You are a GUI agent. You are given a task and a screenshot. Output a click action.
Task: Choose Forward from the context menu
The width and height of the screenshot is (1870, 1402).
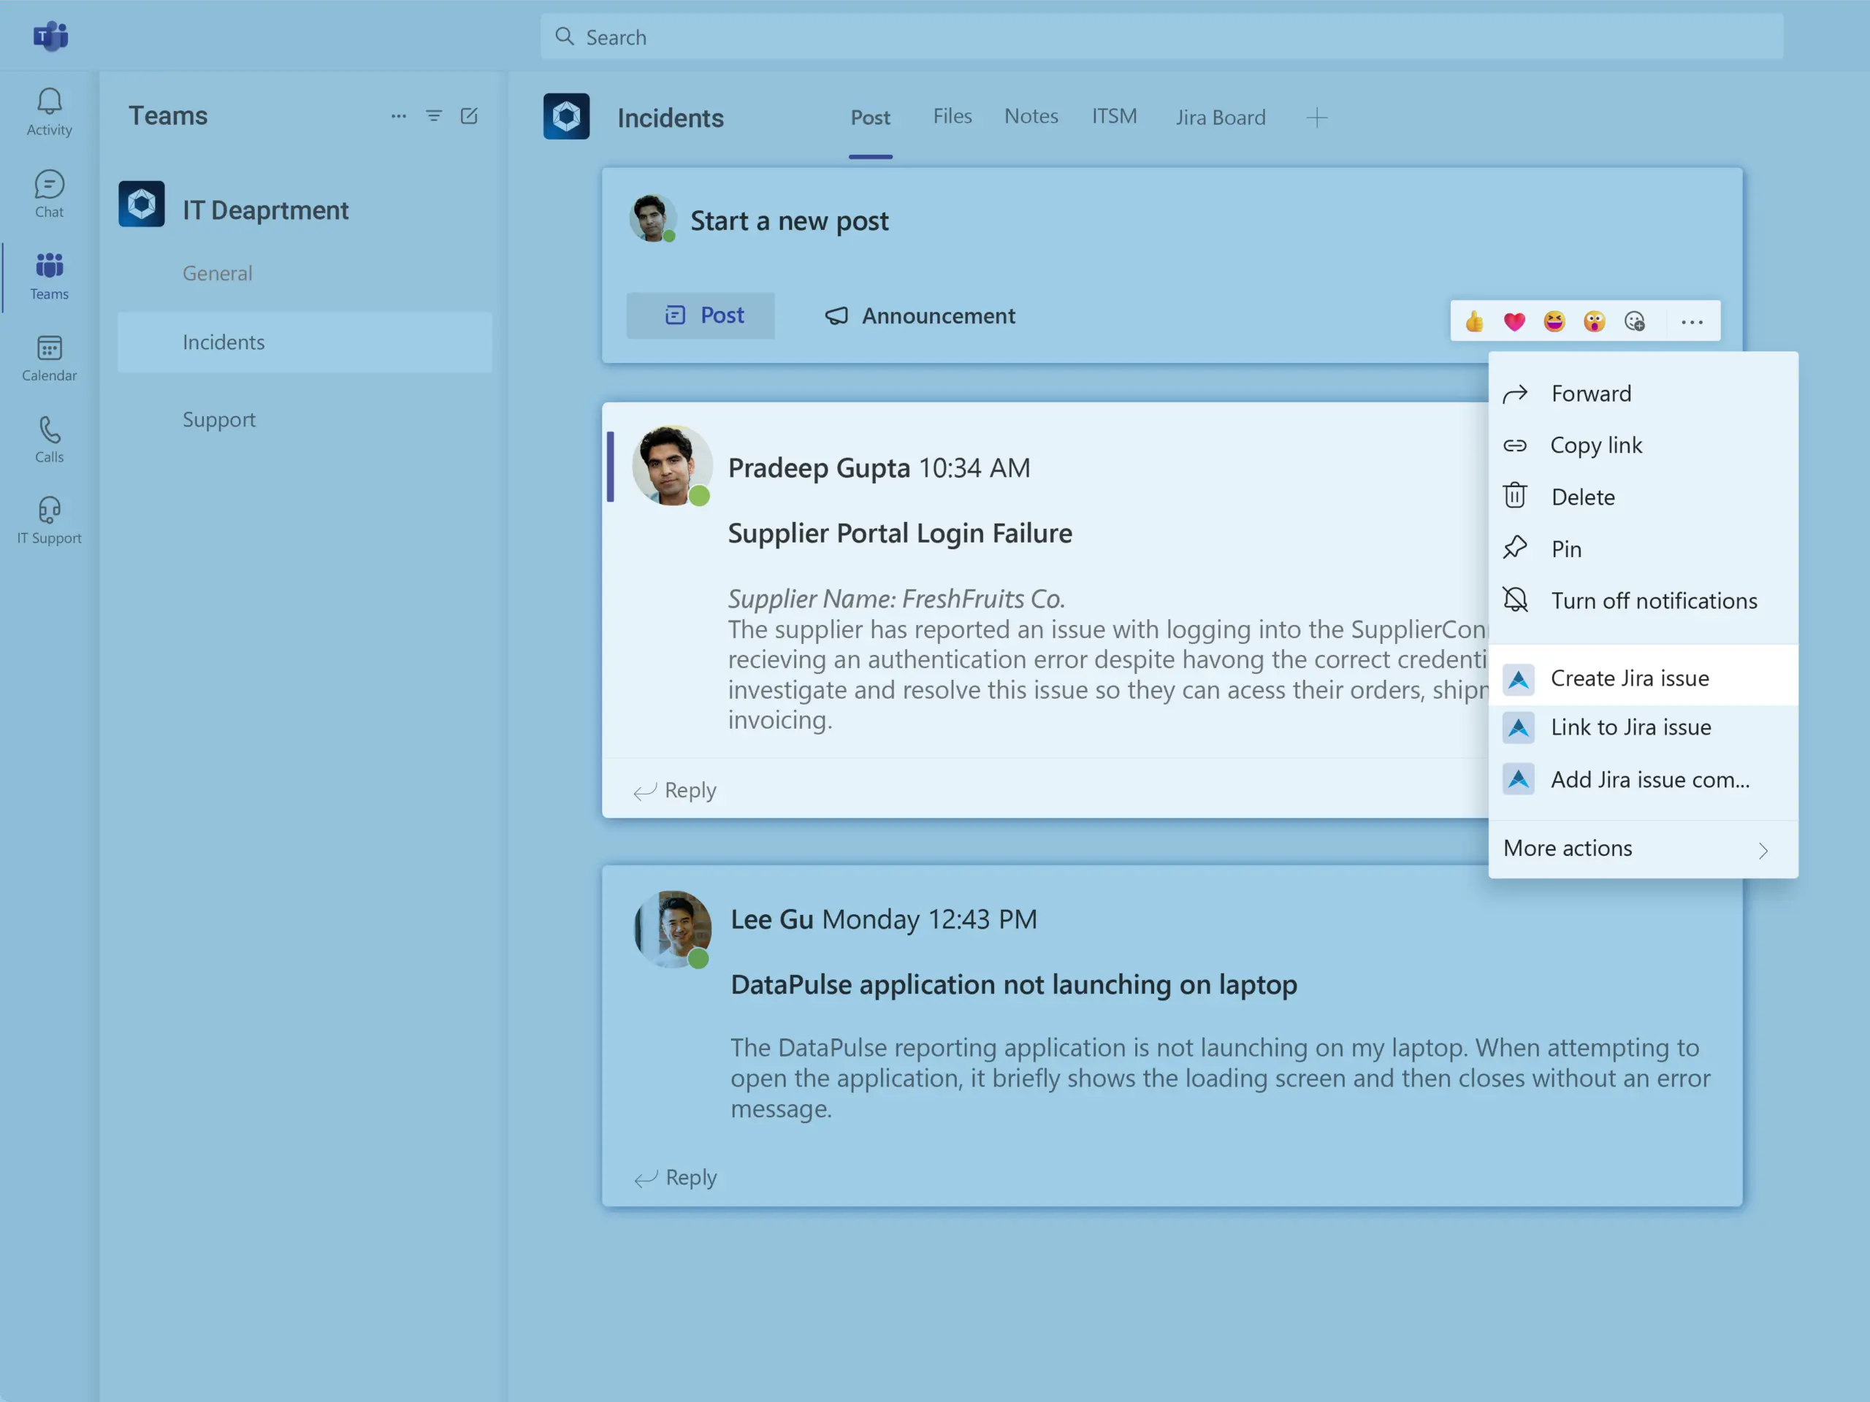1643,394
